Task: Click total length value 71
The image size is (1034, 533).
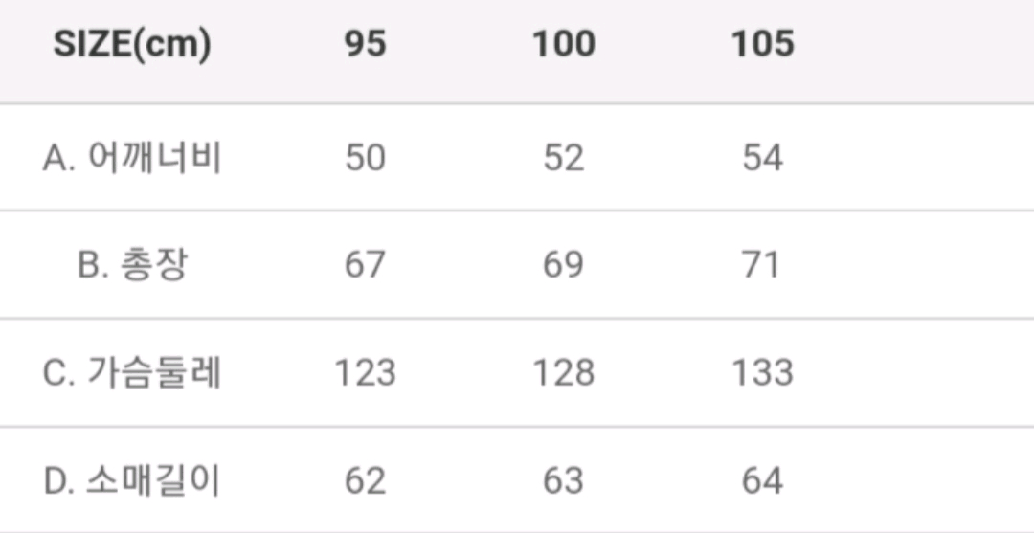Action: tap(761, 265)
